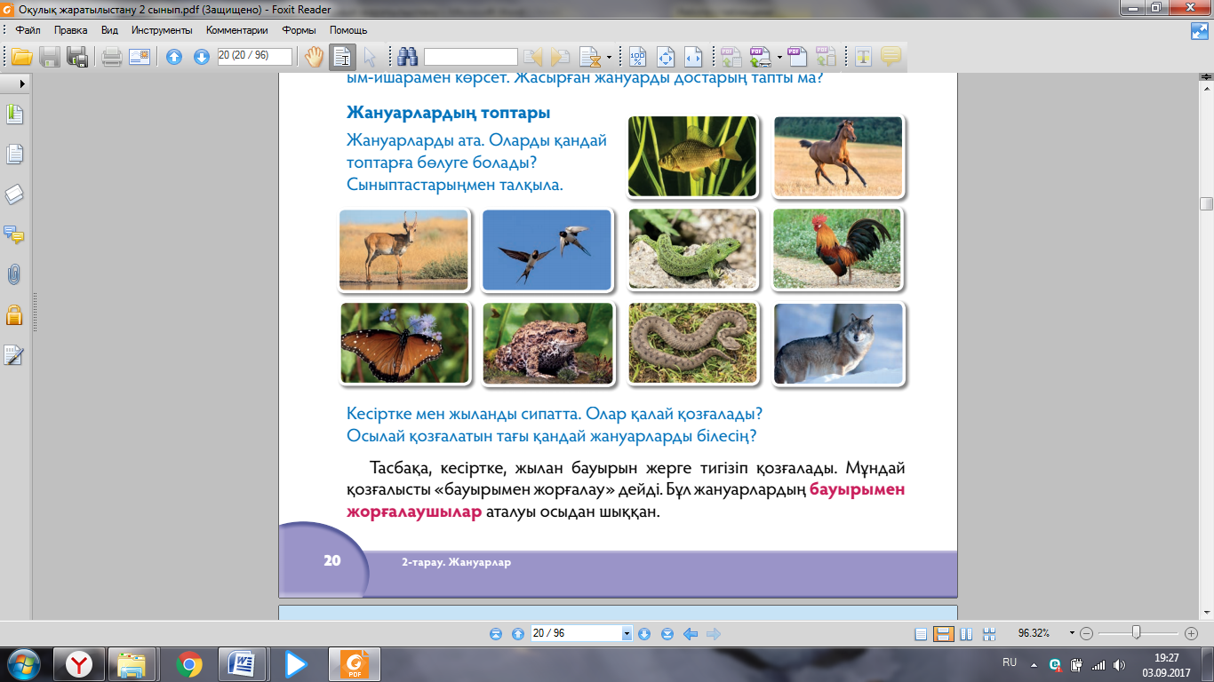This screenshot has width=1214, height=682.
Task: Add a note comment with speech bubble
Action: coord(891,57)
